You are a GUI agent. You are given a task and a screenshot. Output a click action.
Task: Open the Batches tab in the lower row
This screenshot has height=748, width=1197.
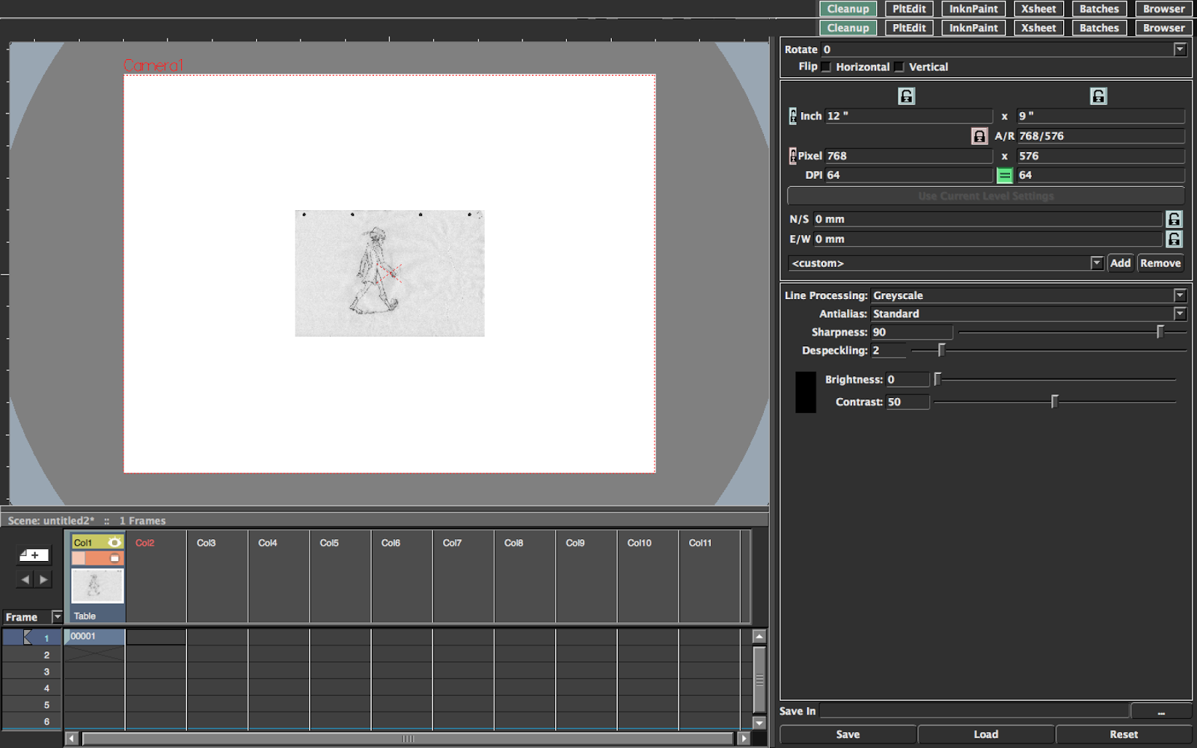(1099, 28)
